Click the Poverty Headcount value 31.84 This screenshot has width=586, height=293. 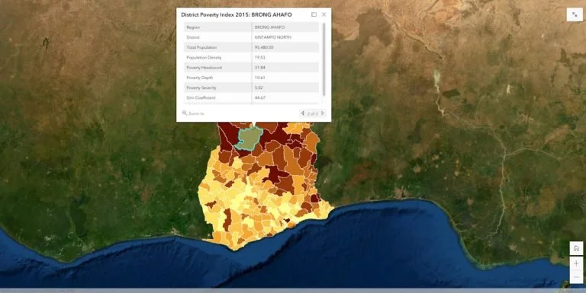click(259, 68)
